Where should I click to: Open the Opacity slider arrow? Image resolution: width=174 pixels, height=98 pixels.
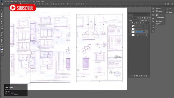coord(149,20)
